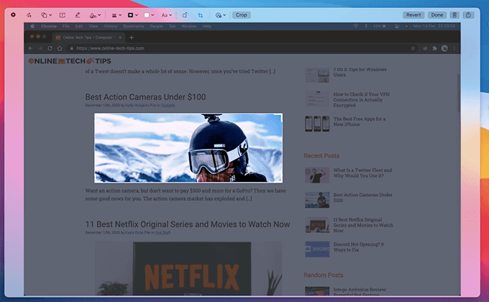Viewport: 489px width, 302px height.
Task: Click the Done button
Action: pyautogui.click(x=437, y=14)
